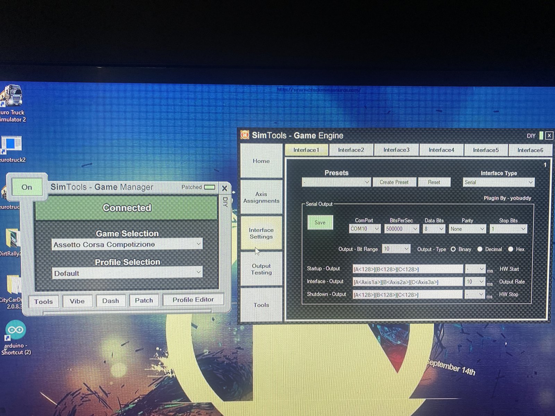Image resolution: width=555 pixels, height=416 pixels.
Task: Open Startup Output HW Start ms dropdown
Action: point(475,269)
